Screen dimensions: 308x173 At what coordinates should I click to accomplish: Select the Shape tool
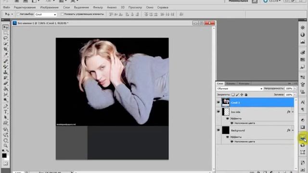[x=5, y=123]
